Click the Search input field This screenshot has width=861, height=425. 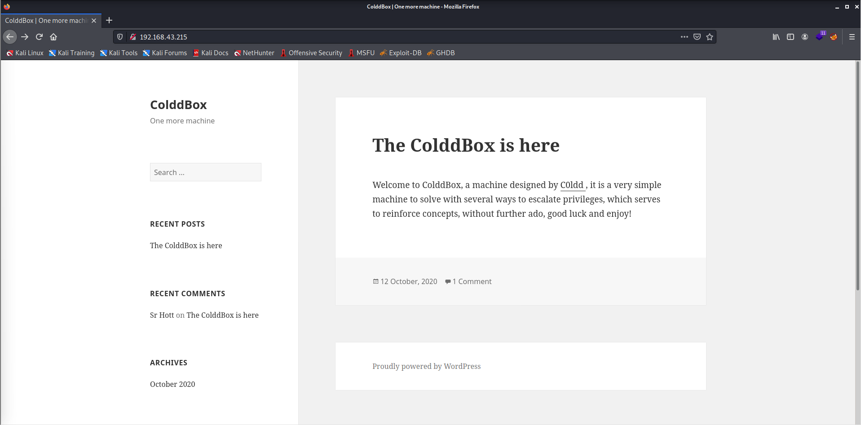[205, 172]
